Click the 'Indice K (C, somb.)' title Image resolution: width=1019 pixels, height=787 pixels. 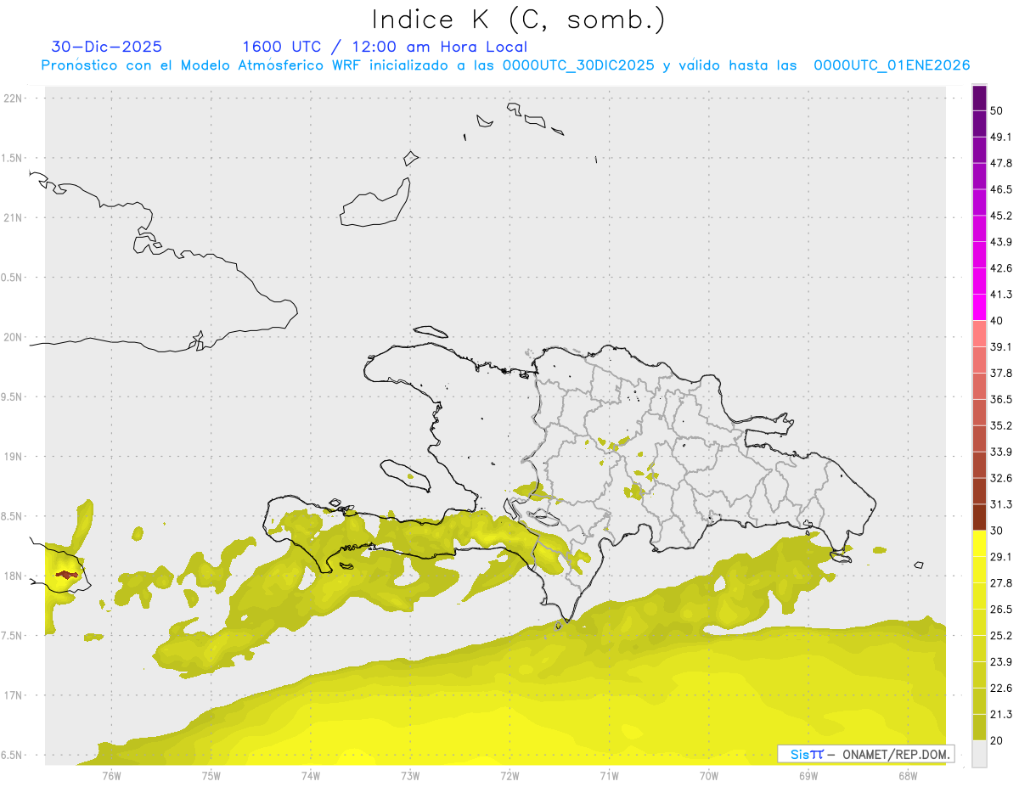[x=518, y=20]
